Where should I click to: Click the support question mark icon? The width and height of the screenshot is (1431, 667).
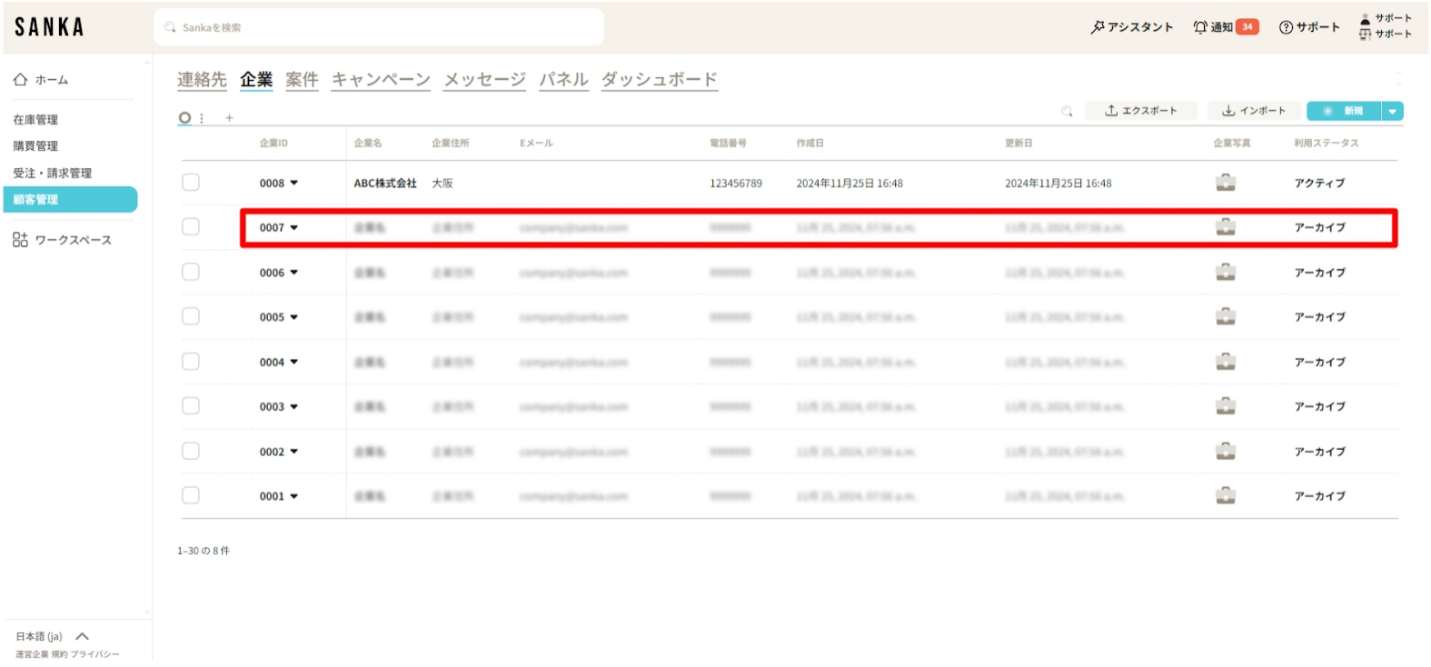(x=1286, y=27)
